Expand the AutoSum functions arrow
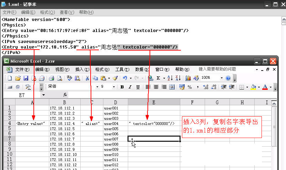This screenshot has width=286, height=170. pos(164,78)
